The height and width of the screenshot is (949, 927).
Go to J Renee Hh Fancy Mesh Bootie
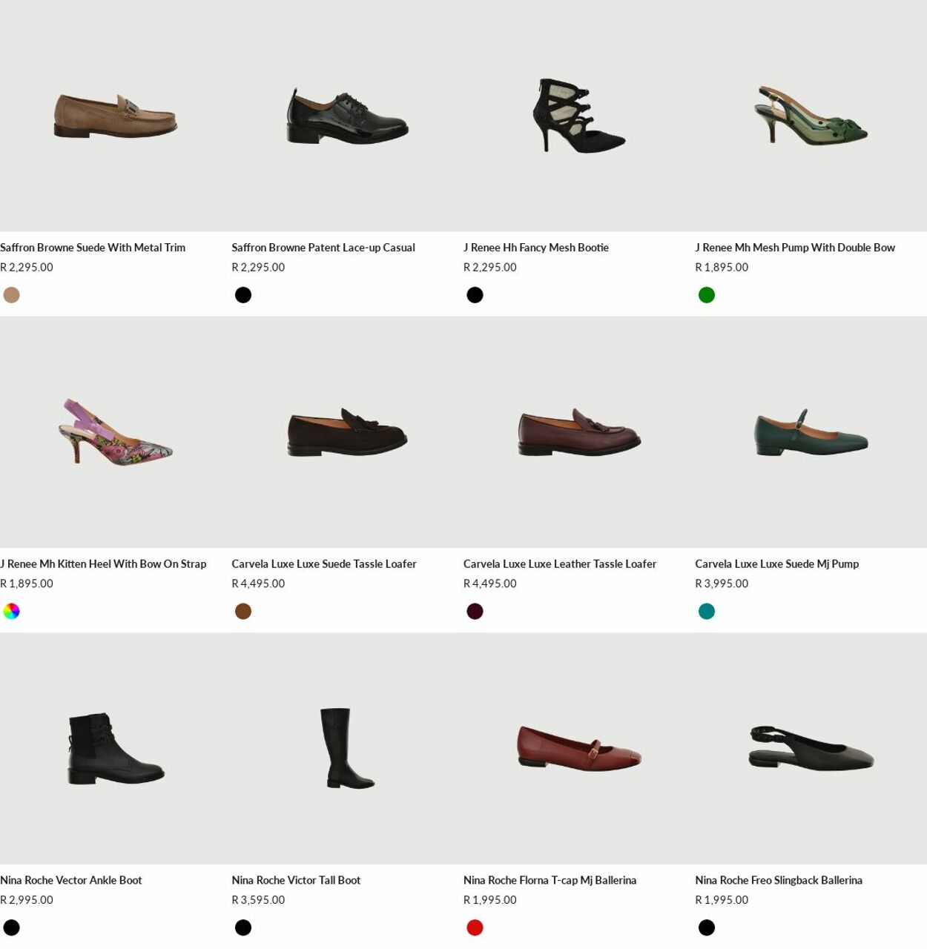point(536,248)
